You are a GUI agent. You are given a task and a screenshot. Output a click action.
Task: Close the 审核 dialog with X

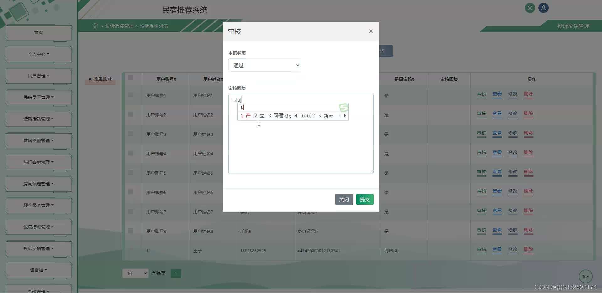pyautogui.click(x=371, y=31)
